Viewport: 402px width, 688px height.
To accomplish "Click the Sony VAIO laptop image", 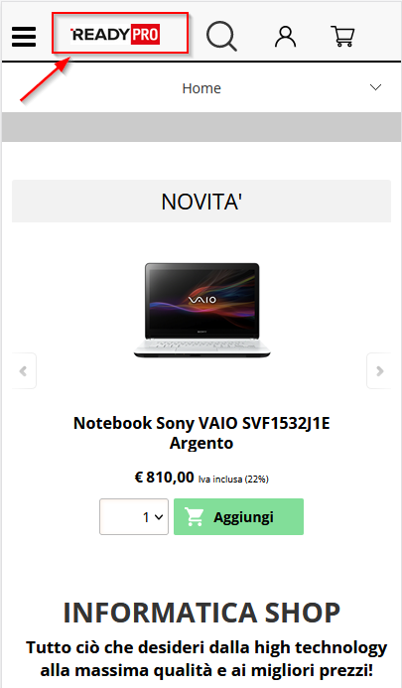I will (201, 310).
